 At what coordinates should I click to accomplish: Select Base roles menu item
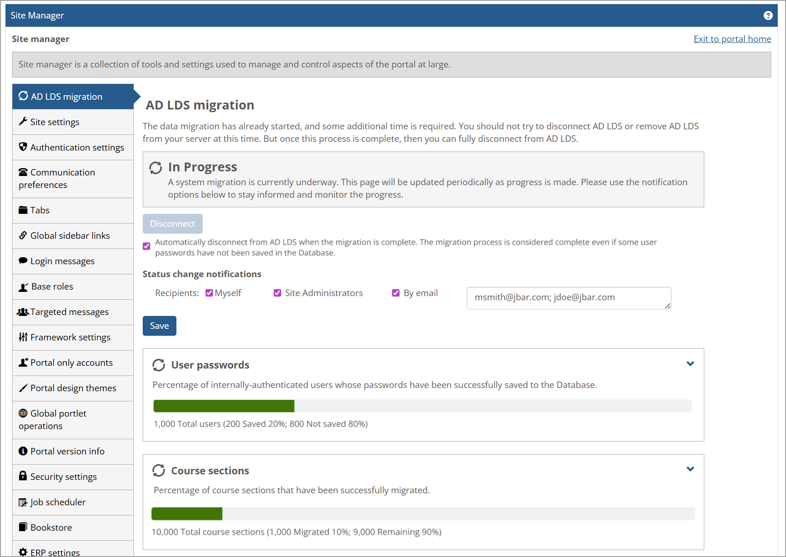tap(73, 287)
